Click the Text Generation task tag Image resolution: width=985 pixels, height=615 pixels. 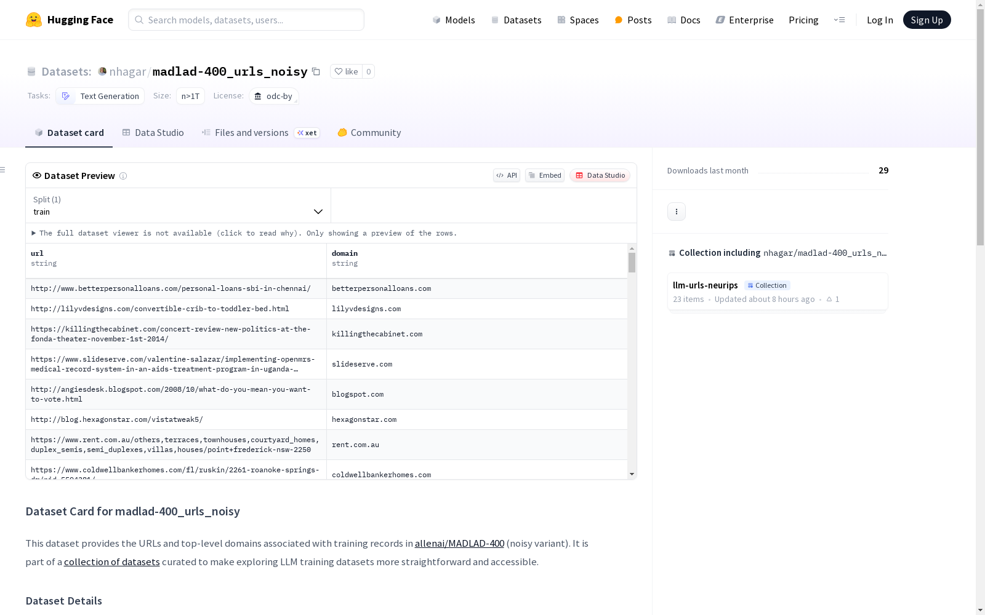point(100,96)
